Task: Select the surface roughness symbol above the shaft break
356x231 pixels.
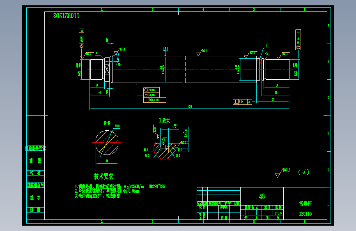Action: 203,52
